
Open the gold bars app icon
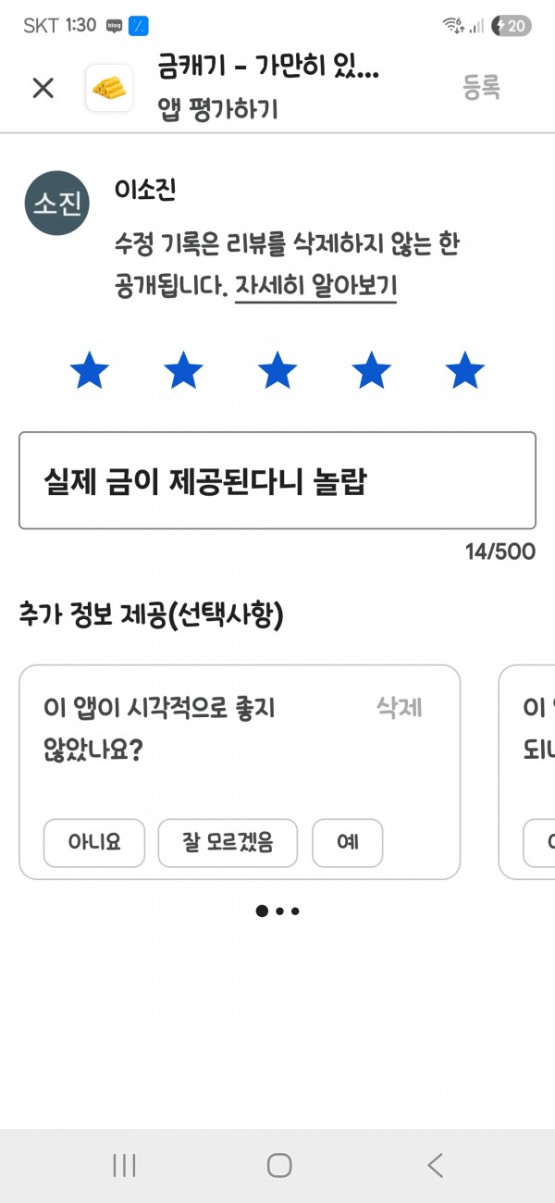point(109,88)
